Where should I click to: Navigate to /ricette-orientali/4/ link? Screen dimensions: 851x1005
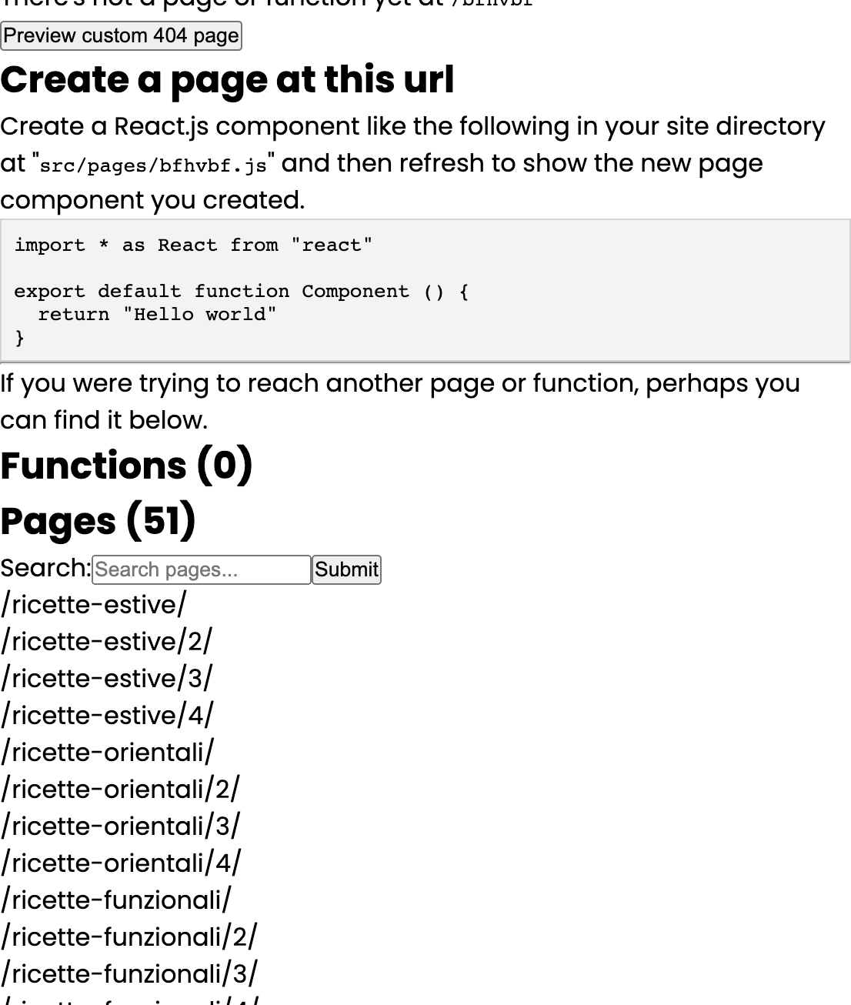pyautogui.click(x=121, y=863)
